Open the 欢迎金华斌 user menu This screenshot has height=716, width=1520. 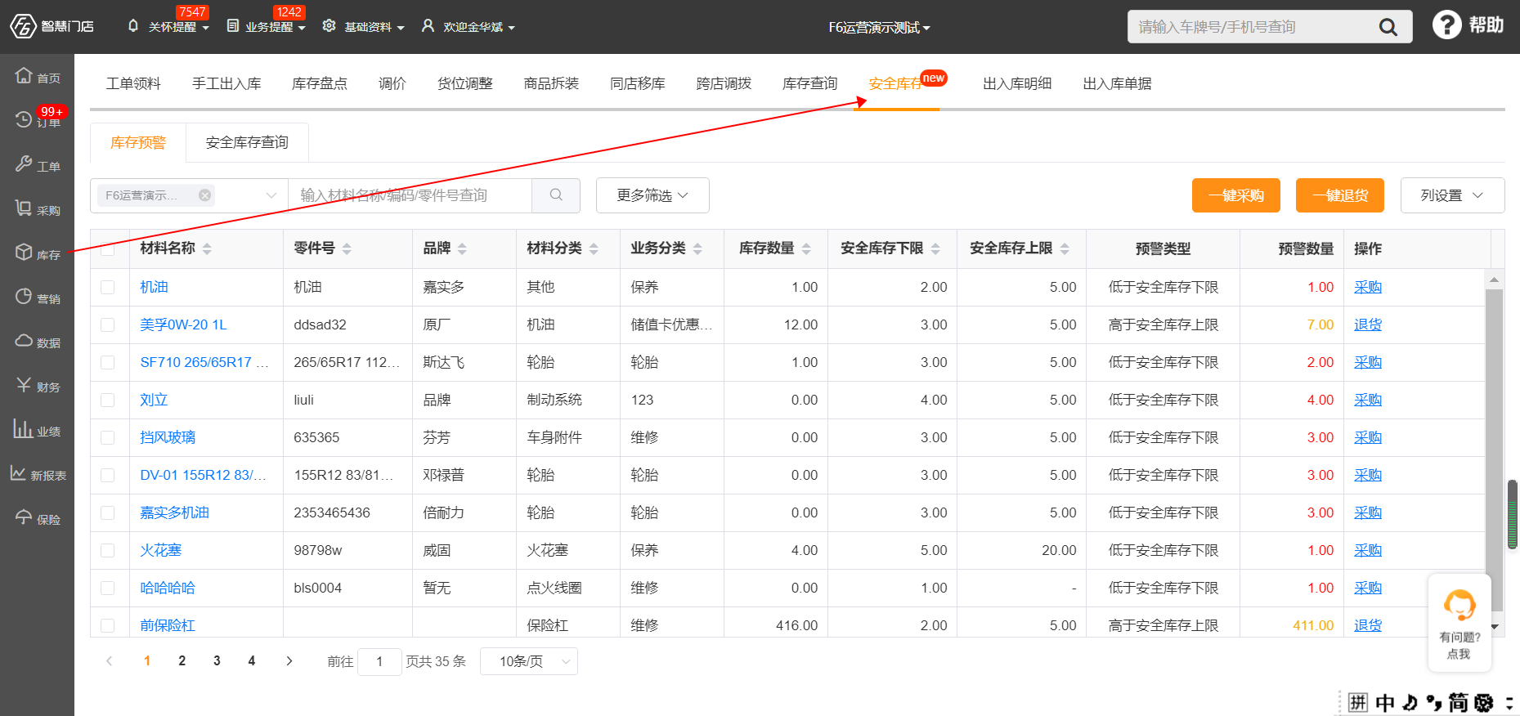click(x=469, y=27)
